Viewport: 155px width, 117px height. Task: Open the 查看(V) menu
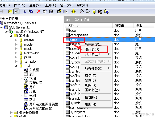pyautogui.click(x=35, y=5)
